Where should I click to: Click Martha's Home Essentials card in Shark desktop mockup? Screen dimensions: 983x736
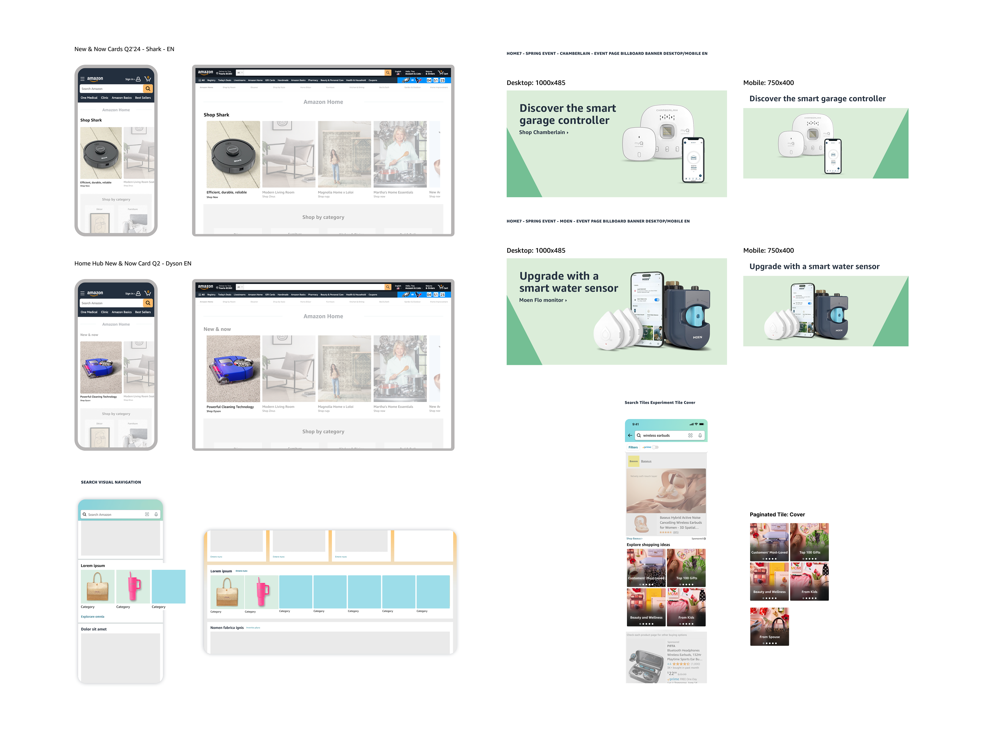[400, 154]
